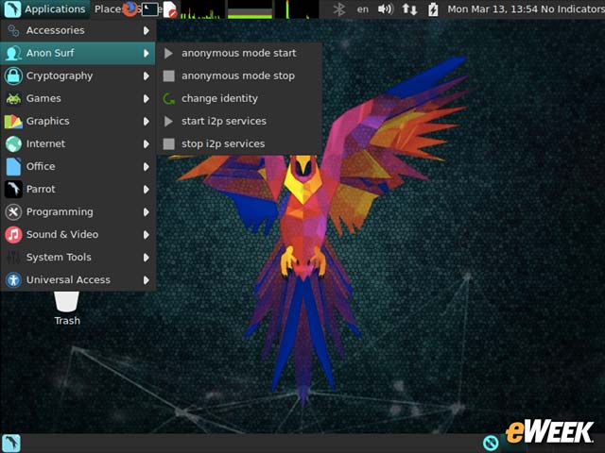
Task: Click the document launcher icon in top panel
Action: point(169,9)
